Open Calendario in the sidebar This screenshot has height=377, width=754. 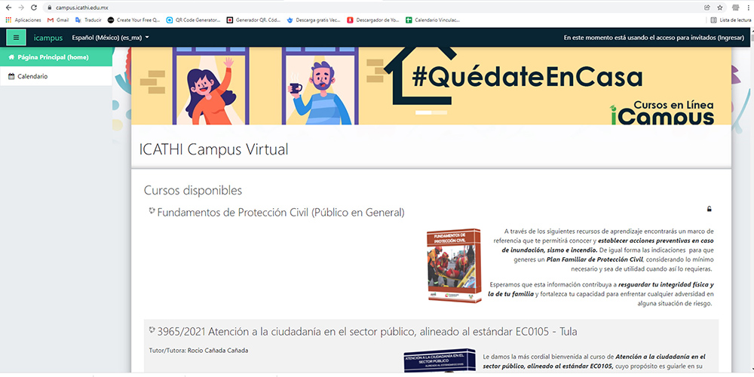pyautogui.click(x=32, y=76)
